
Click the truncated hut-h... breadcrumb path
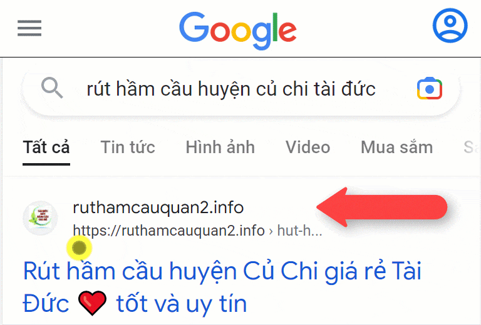click(x=300, y=231)
